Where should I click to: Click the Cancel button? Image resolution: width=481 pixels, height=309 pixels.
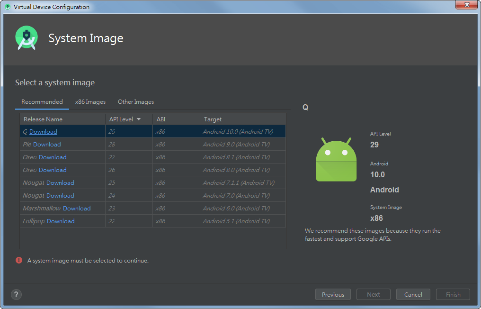click(413, 294)
